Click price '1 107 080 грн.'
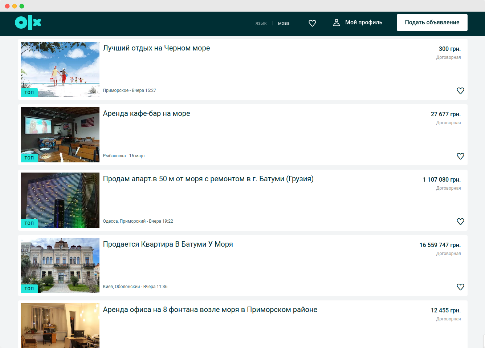 [442, 179]
